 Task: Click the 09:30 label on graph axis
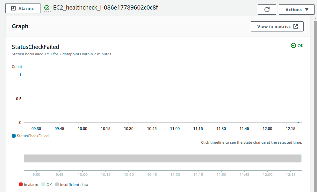(x=36, y=129)
